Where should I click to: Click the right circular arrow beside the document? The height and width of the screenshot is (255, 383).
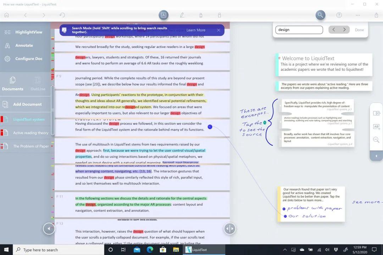point(230,228)
